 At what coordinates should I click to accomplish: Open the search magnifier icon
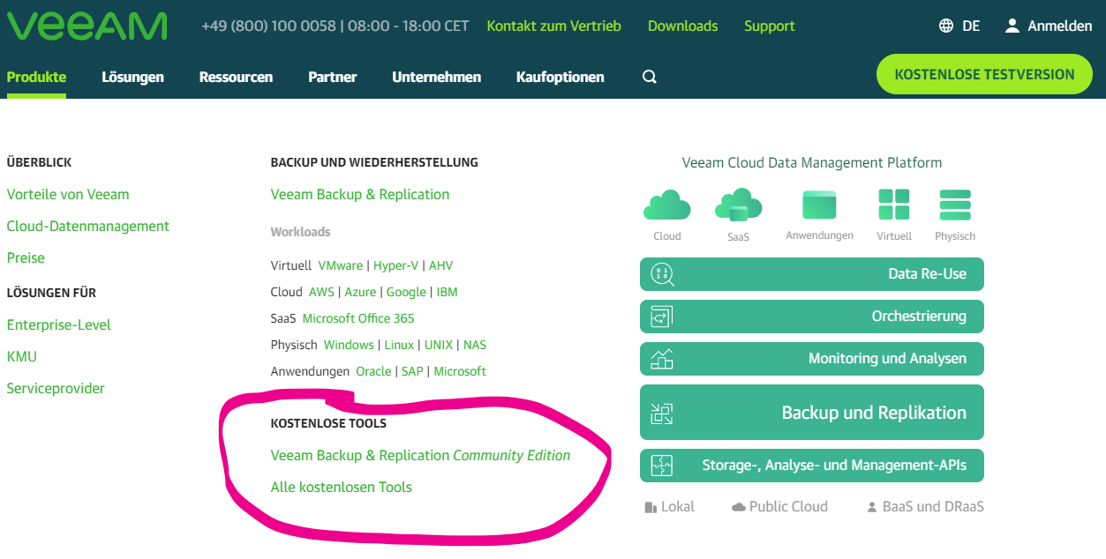click(650, 77)
